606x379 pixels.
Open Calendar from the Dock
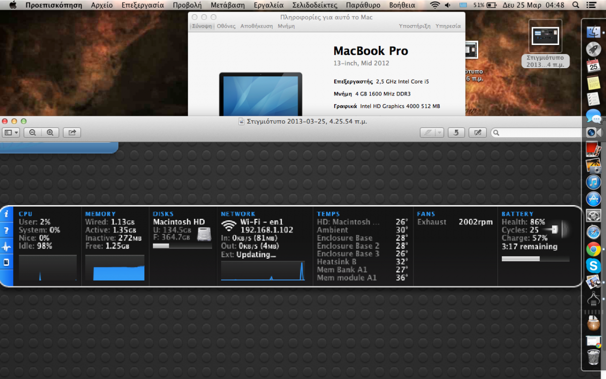coord(593,66)
